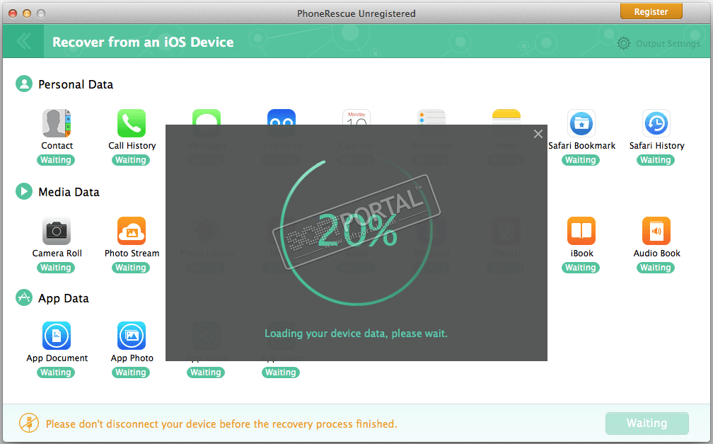Image resolution: width=713 pixels, height=444 pixels.
Task: Click Waiting badge under App Document
Action: [56, 372]
